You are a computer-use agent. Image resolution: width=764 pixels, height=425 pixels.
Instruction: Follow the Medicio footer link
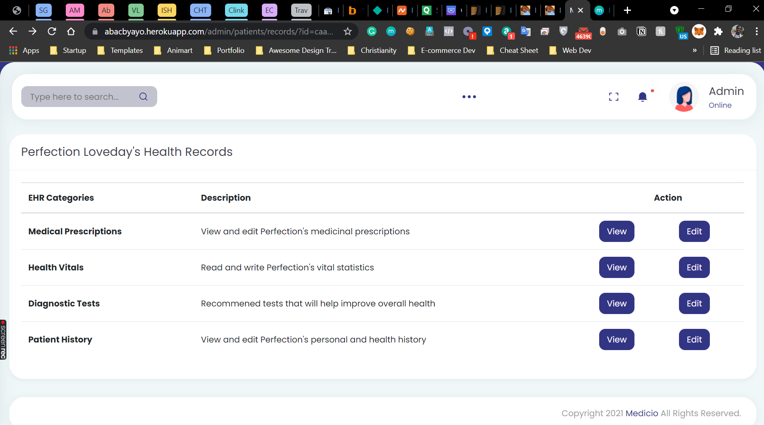pos(642,413)
